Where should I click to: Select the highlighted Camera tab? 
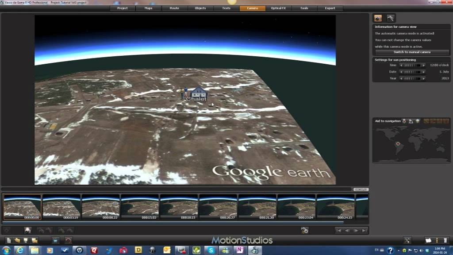(253, 8)
